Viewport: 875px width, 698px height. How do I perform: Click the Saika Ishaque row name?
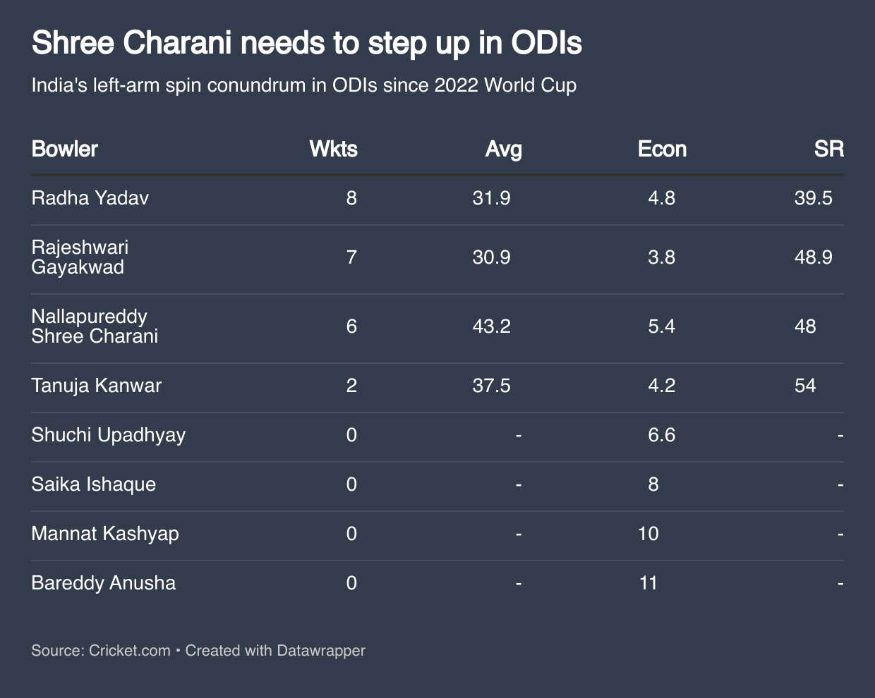pos(94,484)
